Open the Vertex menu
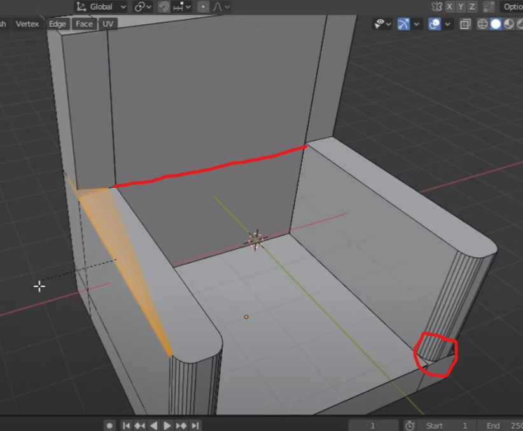This screenshot has width=523, height=431. tap(27, 24)
